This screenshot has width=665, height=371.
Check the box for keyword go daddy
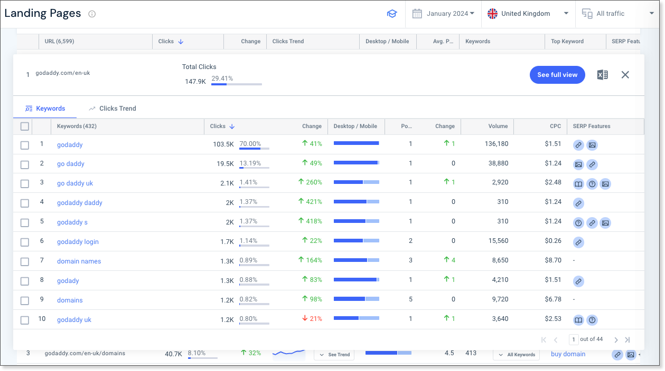pyautogui.click(x=25, y=165)
